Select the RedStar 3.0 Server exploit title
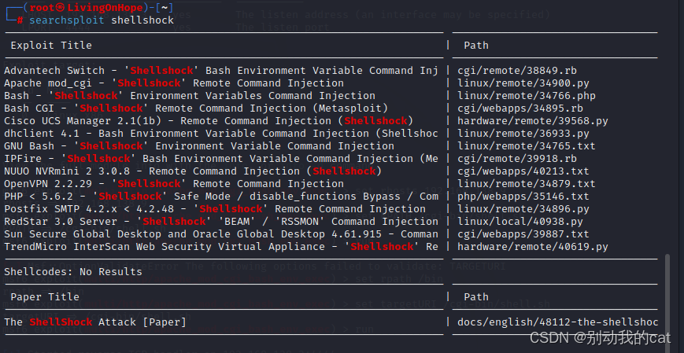Screen dimensions: 684x353 [x=220, y=222]
